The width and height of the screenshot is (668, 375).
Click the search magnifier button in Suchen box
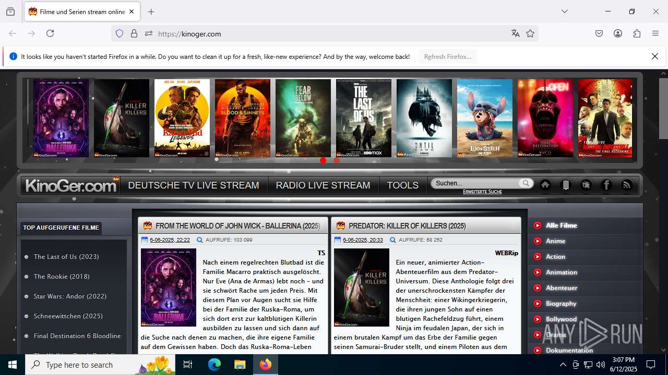(x=526, y=183)
